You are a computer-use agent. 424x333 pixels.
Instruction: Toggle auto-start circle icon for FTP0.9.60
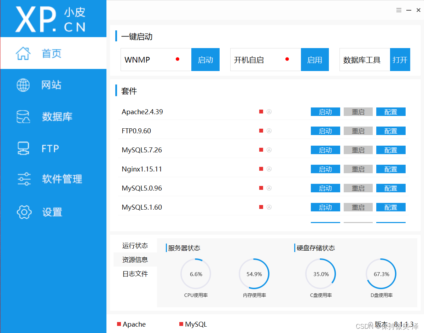tap(269, 131)
